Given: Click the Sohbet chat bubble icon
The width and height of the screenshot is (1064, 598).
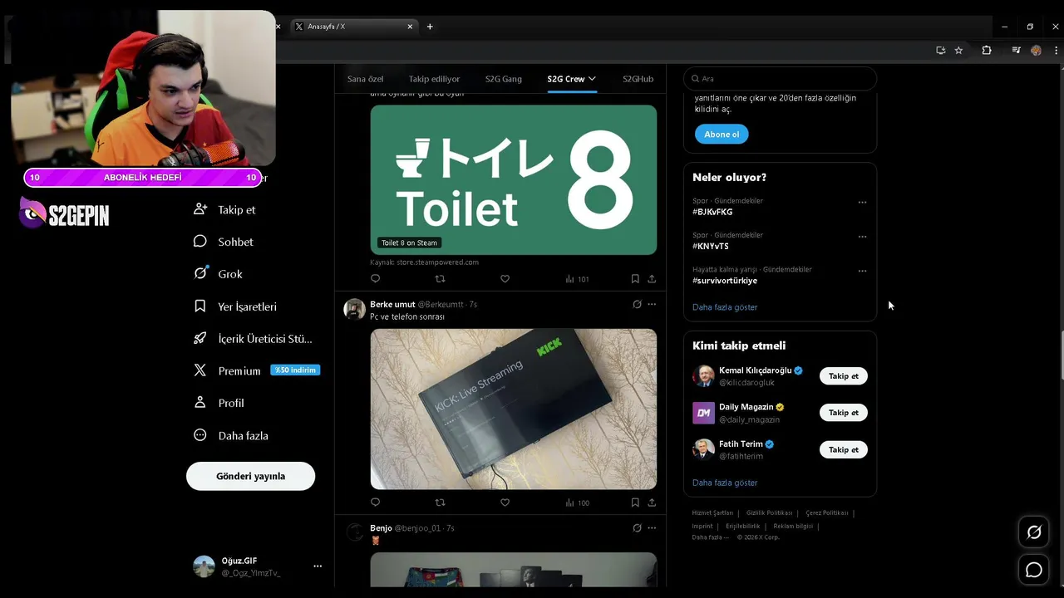Looking at the screenshot, I should [199, 241].
